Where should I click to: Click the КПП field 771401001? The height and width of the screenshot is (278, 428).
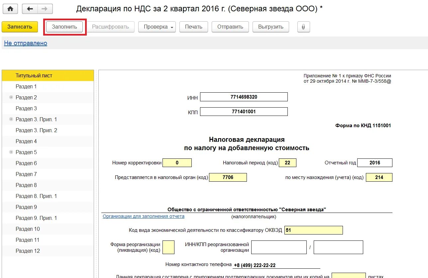coord(244,112)
